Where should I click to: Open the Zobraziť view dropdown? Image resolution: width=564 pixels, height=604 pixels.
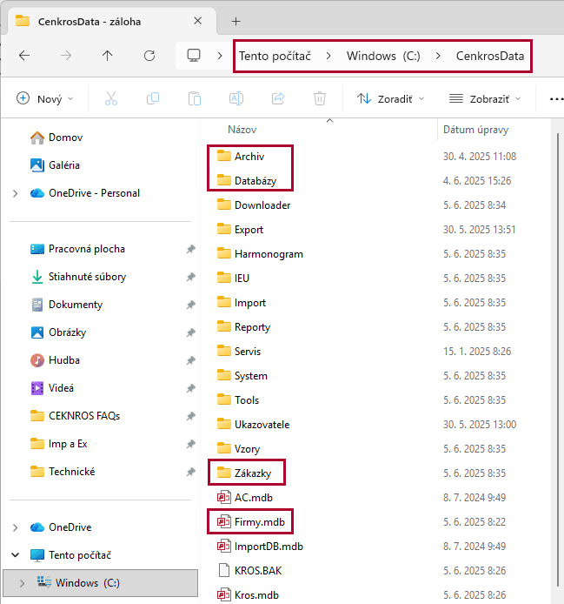pyautogui.click(x=486, y=98)
